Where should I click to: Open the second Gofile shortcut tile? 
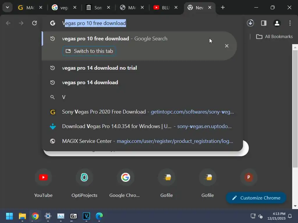(x=207, y=184)
